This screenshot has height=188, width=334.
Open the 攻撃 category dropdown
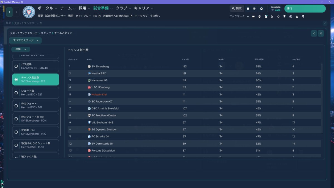click(x=21, y=49)
